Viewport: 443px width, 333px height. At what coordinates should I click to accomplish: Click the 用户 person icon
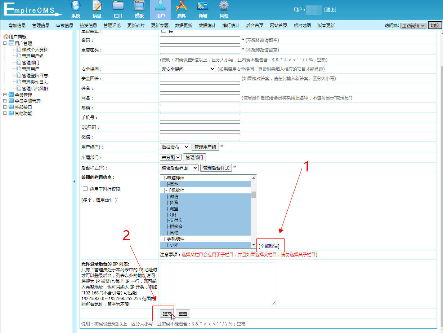(161, 6)
